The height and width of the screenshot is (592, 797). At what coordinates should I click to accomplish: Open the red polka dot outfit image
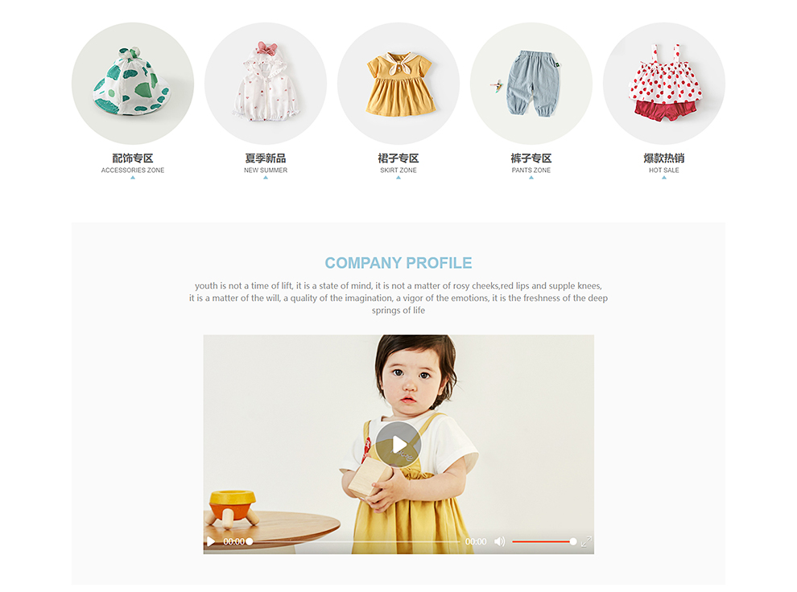664,84
